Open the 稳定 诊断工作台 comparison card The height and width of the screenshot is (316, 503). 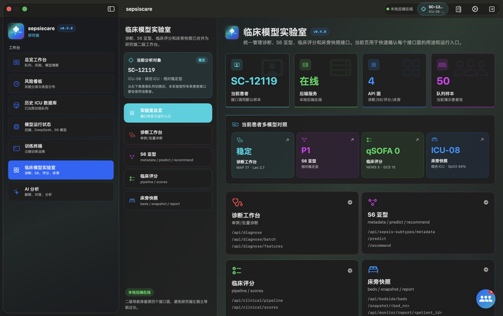(263, 155)
